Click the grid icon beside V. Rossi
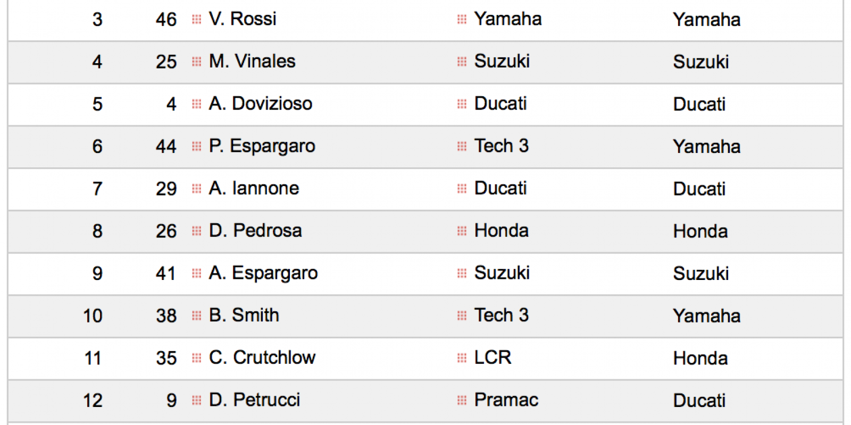The height and width of the screenshot is (425, 851). pos(196,20)
